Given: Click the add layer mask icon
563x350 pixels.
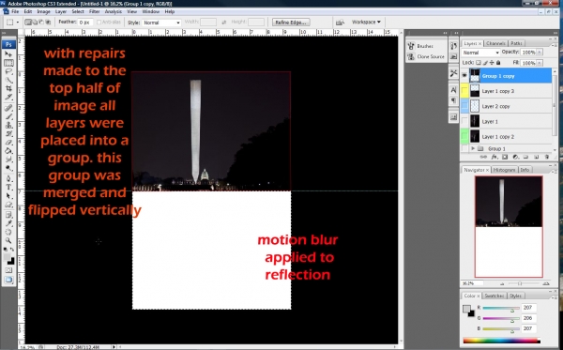Looking at the screenshot, I should click(505, 157).
